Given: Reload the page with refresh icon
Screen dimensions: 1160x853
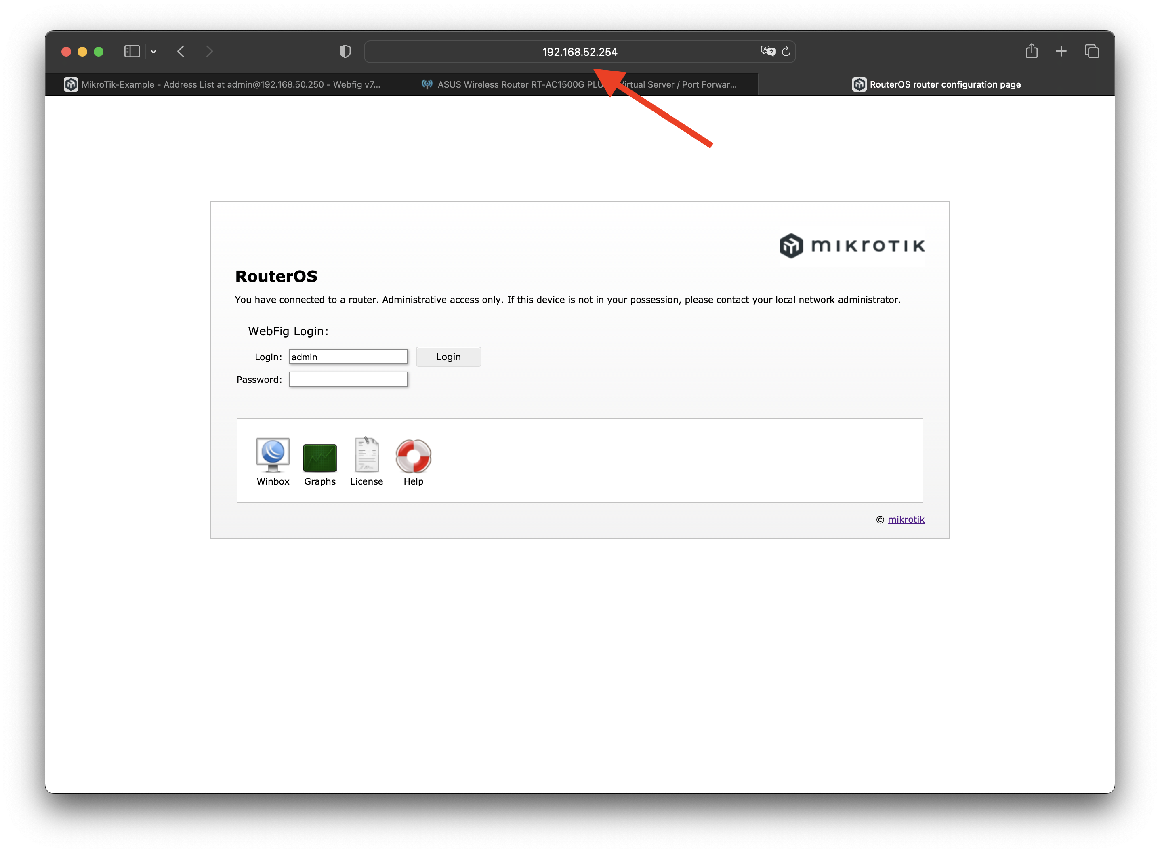Looking at the screenshot, I should pos(786,52).
